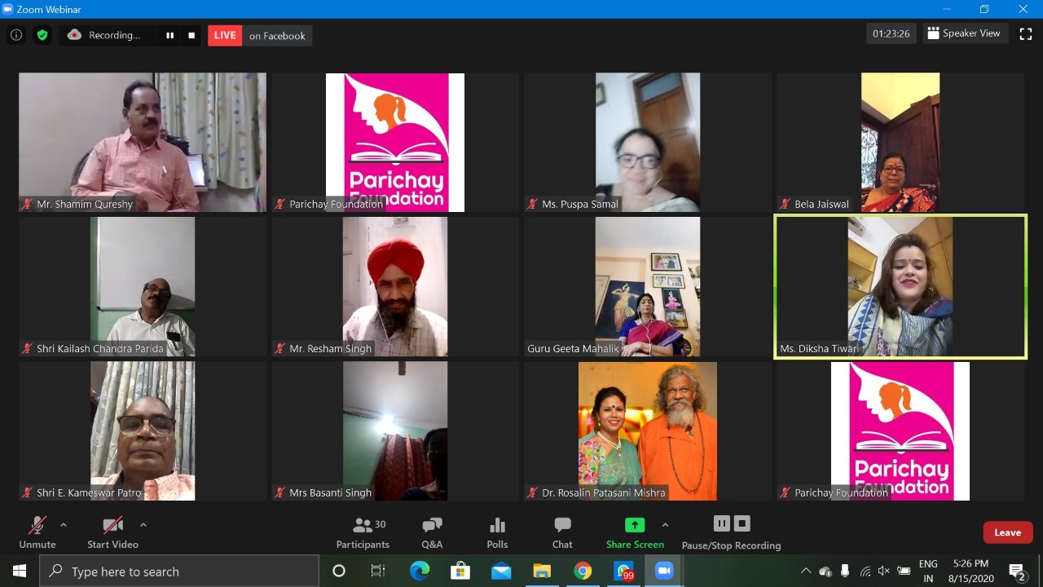Image resolution: width=1043 pixels, height=587 pixels.
Task: Click battery icon in system tray
Action: click(904, 571)
